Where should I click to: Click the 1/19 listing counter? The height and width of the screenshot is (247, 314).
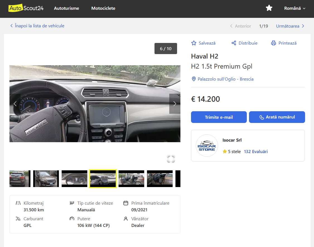coord(264,26)
